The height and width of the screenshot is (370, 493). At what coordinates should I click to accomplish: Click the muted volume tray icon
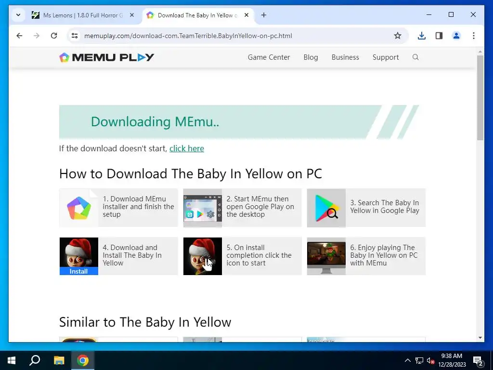coord(430,360)
